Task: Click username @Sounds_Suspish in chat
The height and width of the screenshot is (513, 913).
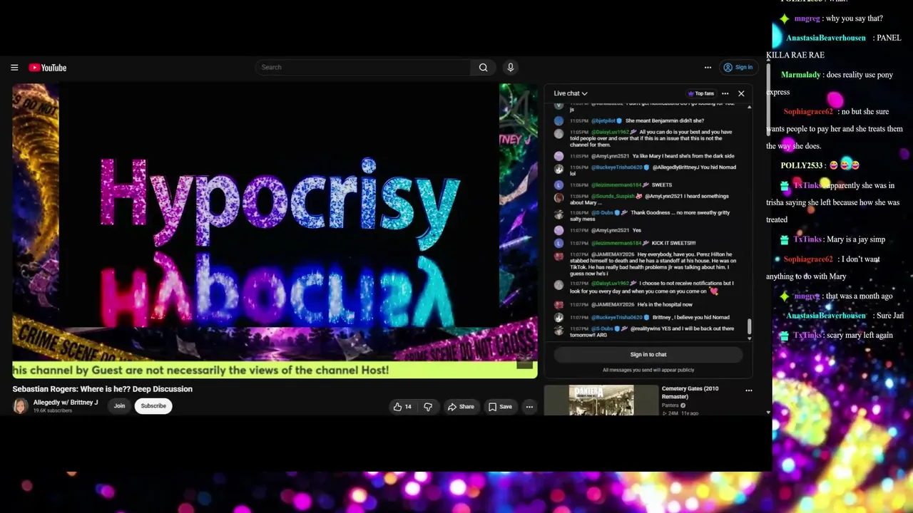Action: [x=613, y=196]
